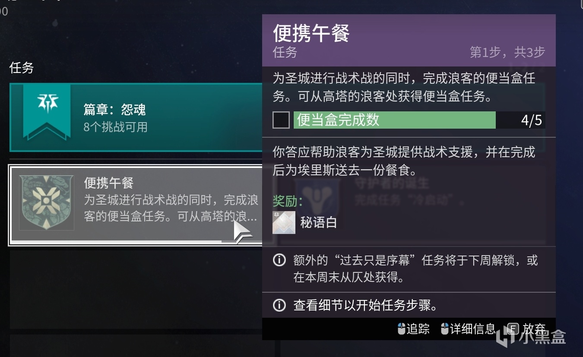Click the 怨魂 chapter banner emblem
Image resolution: width=583 pixels, height=357 pixels.
(46, 111)
